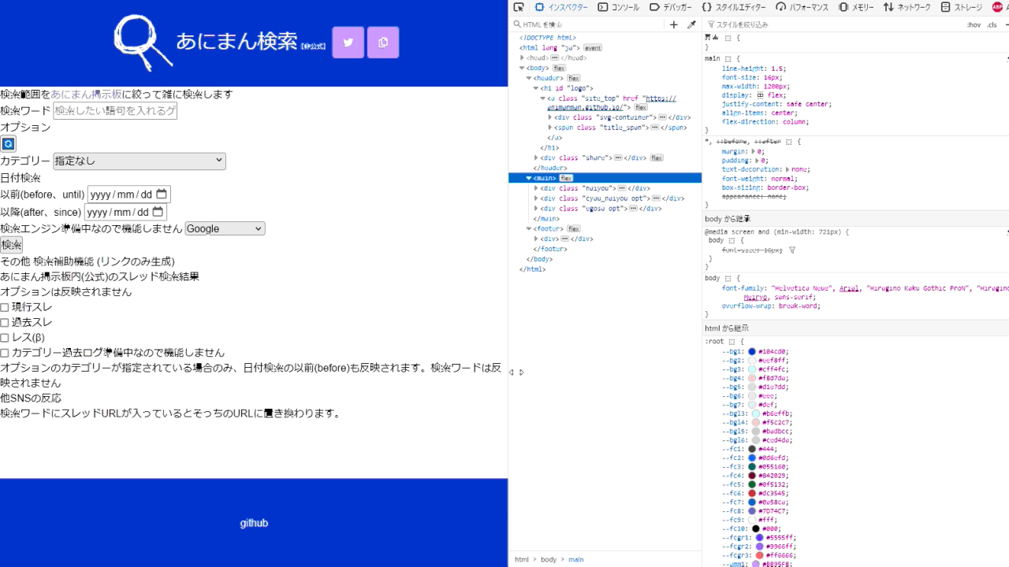Click the あにまん検索 site title

[236, 41]
